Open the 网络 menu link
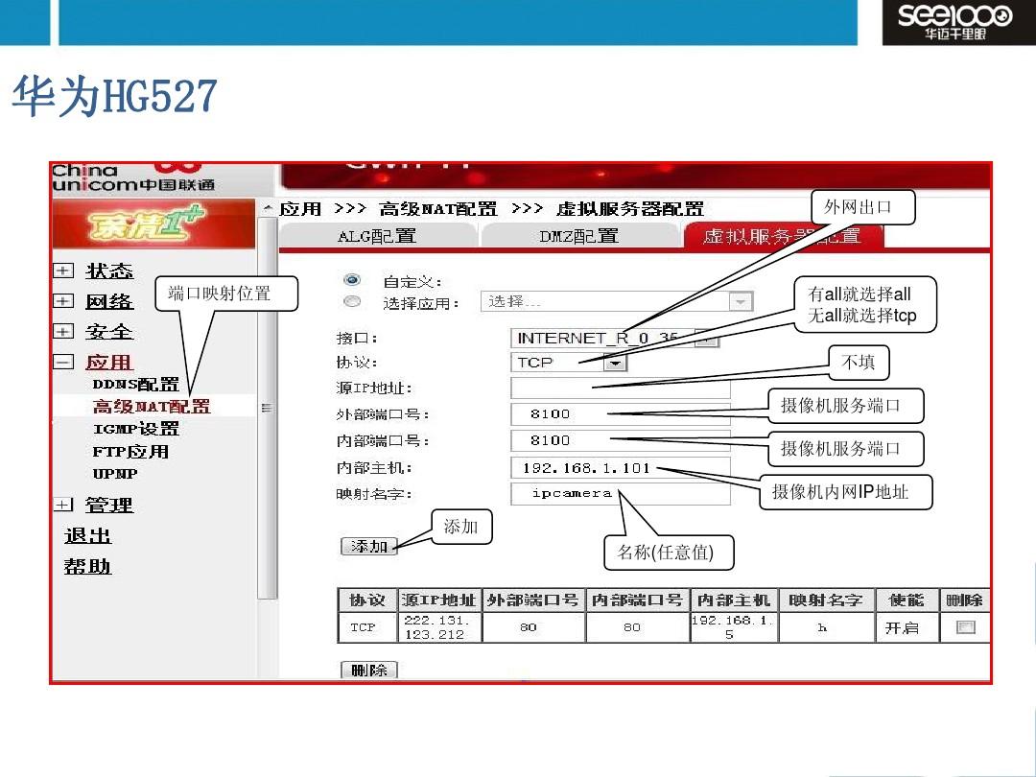The width and height of the screenshot is (1036, 777). [x=109, y=301]
